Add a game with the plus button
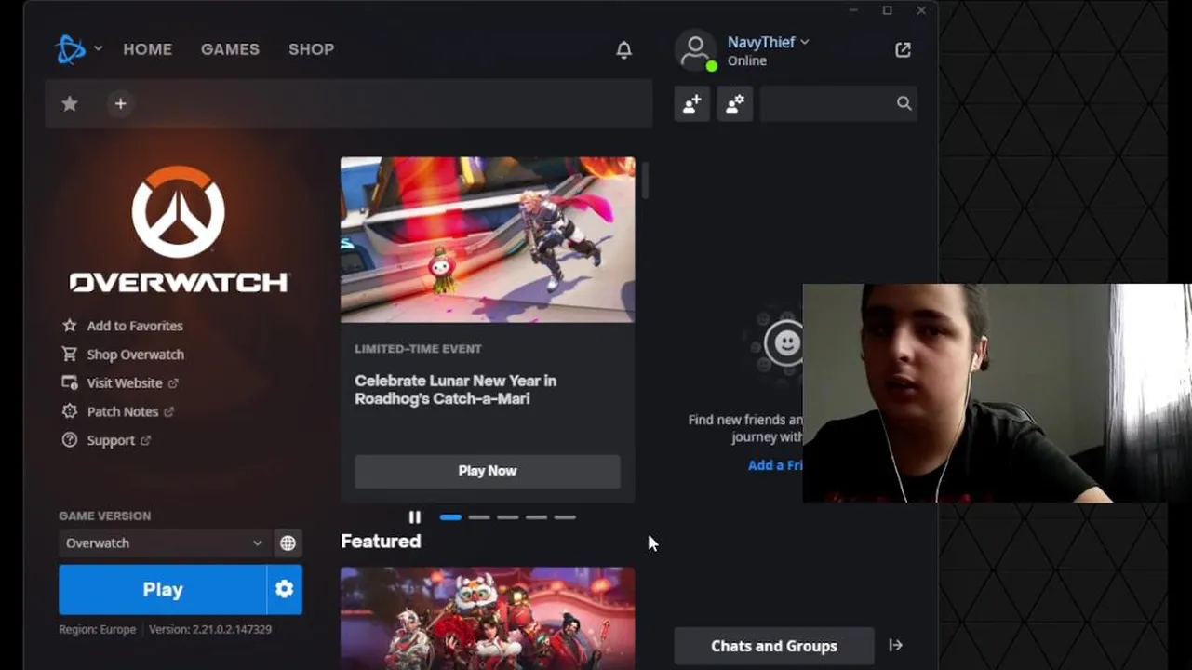1192x670 pixels. (x=120, y=103)
